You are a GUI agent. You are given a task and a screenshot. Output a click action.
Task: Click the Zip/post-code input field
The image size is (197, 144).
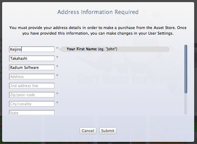coord(32,95)
